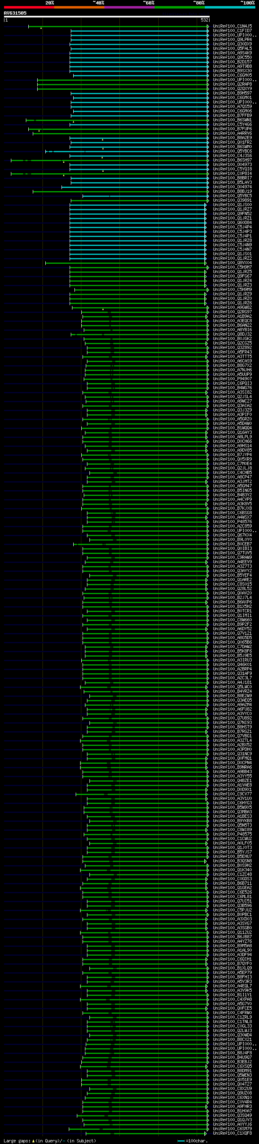Select hit UniRef100_C6SM79

point(232,1129)
